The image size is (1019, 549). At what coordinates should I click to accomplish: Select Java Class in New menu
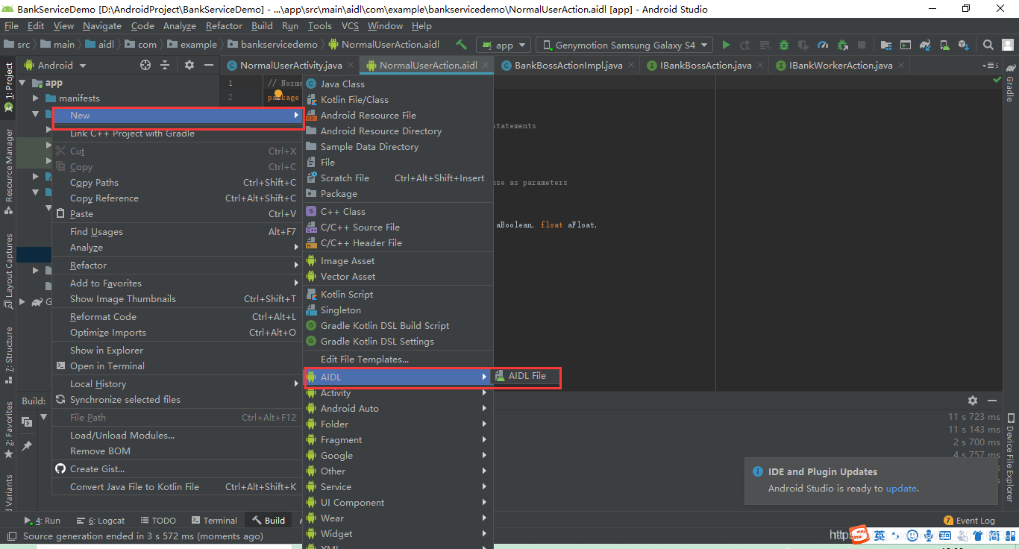click(398, 84)
